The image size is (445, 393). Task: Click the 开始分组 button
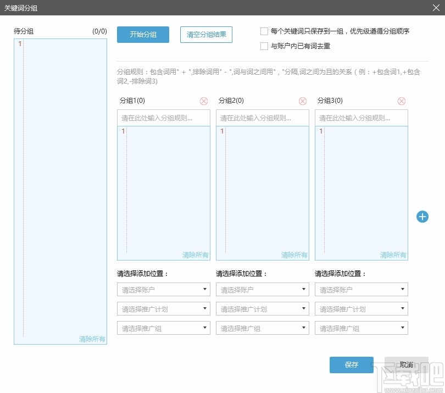[143, 34]
